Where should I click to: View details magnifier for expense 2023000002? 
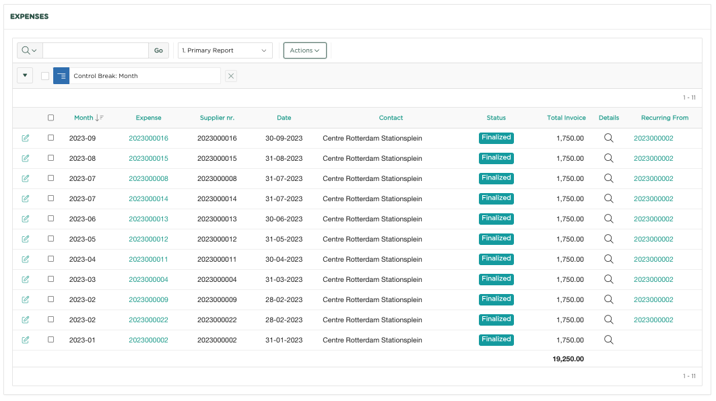[609, 339]
